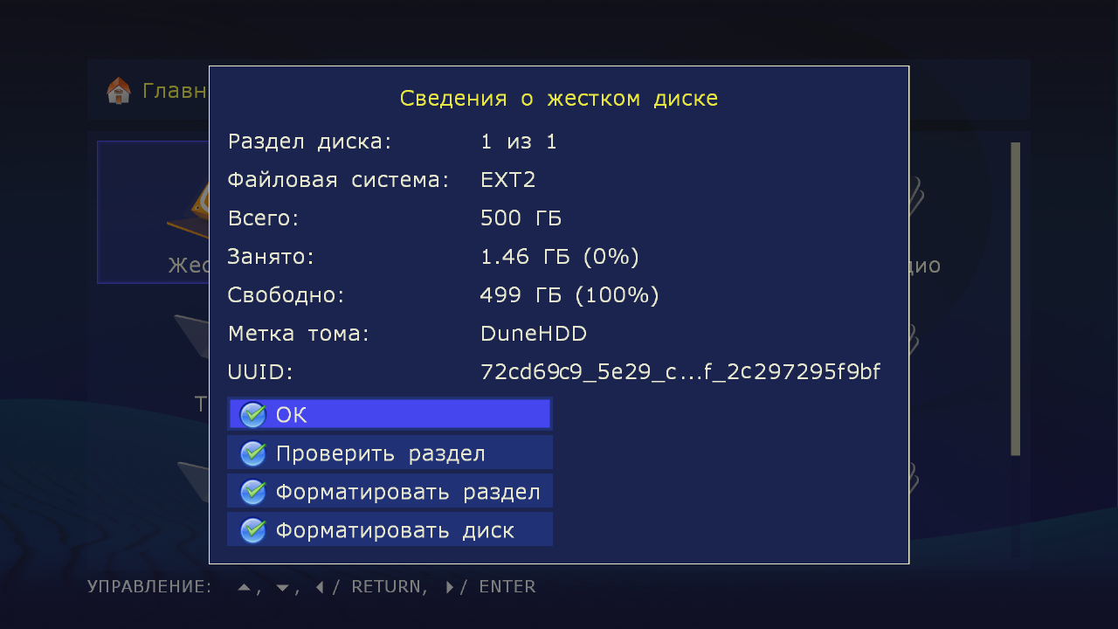Click the vertical scrollbar on the right
The height and width of the screenshot is (629, 1118).
pyautogui.click(x=1015, y=298)
